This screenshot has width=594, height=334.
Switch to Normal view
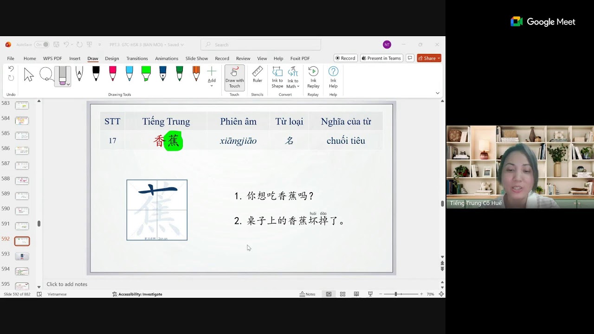[x=329, y=294]
